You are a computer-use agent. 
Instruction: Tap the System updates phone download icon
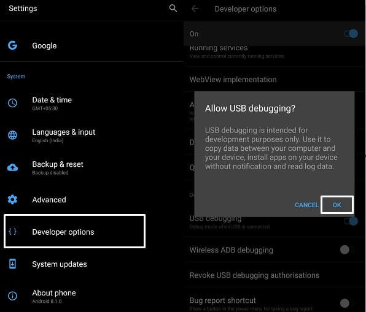coord(12,264)
